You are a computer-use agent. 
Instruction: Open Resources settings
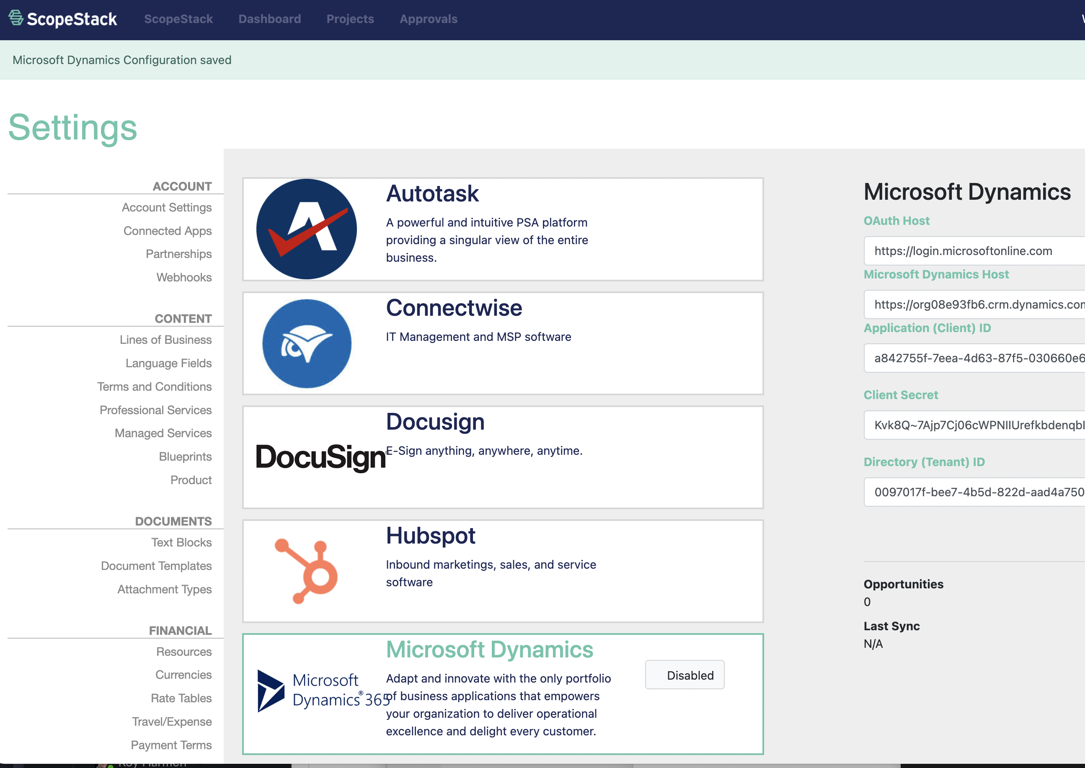(x=184, y=652)
